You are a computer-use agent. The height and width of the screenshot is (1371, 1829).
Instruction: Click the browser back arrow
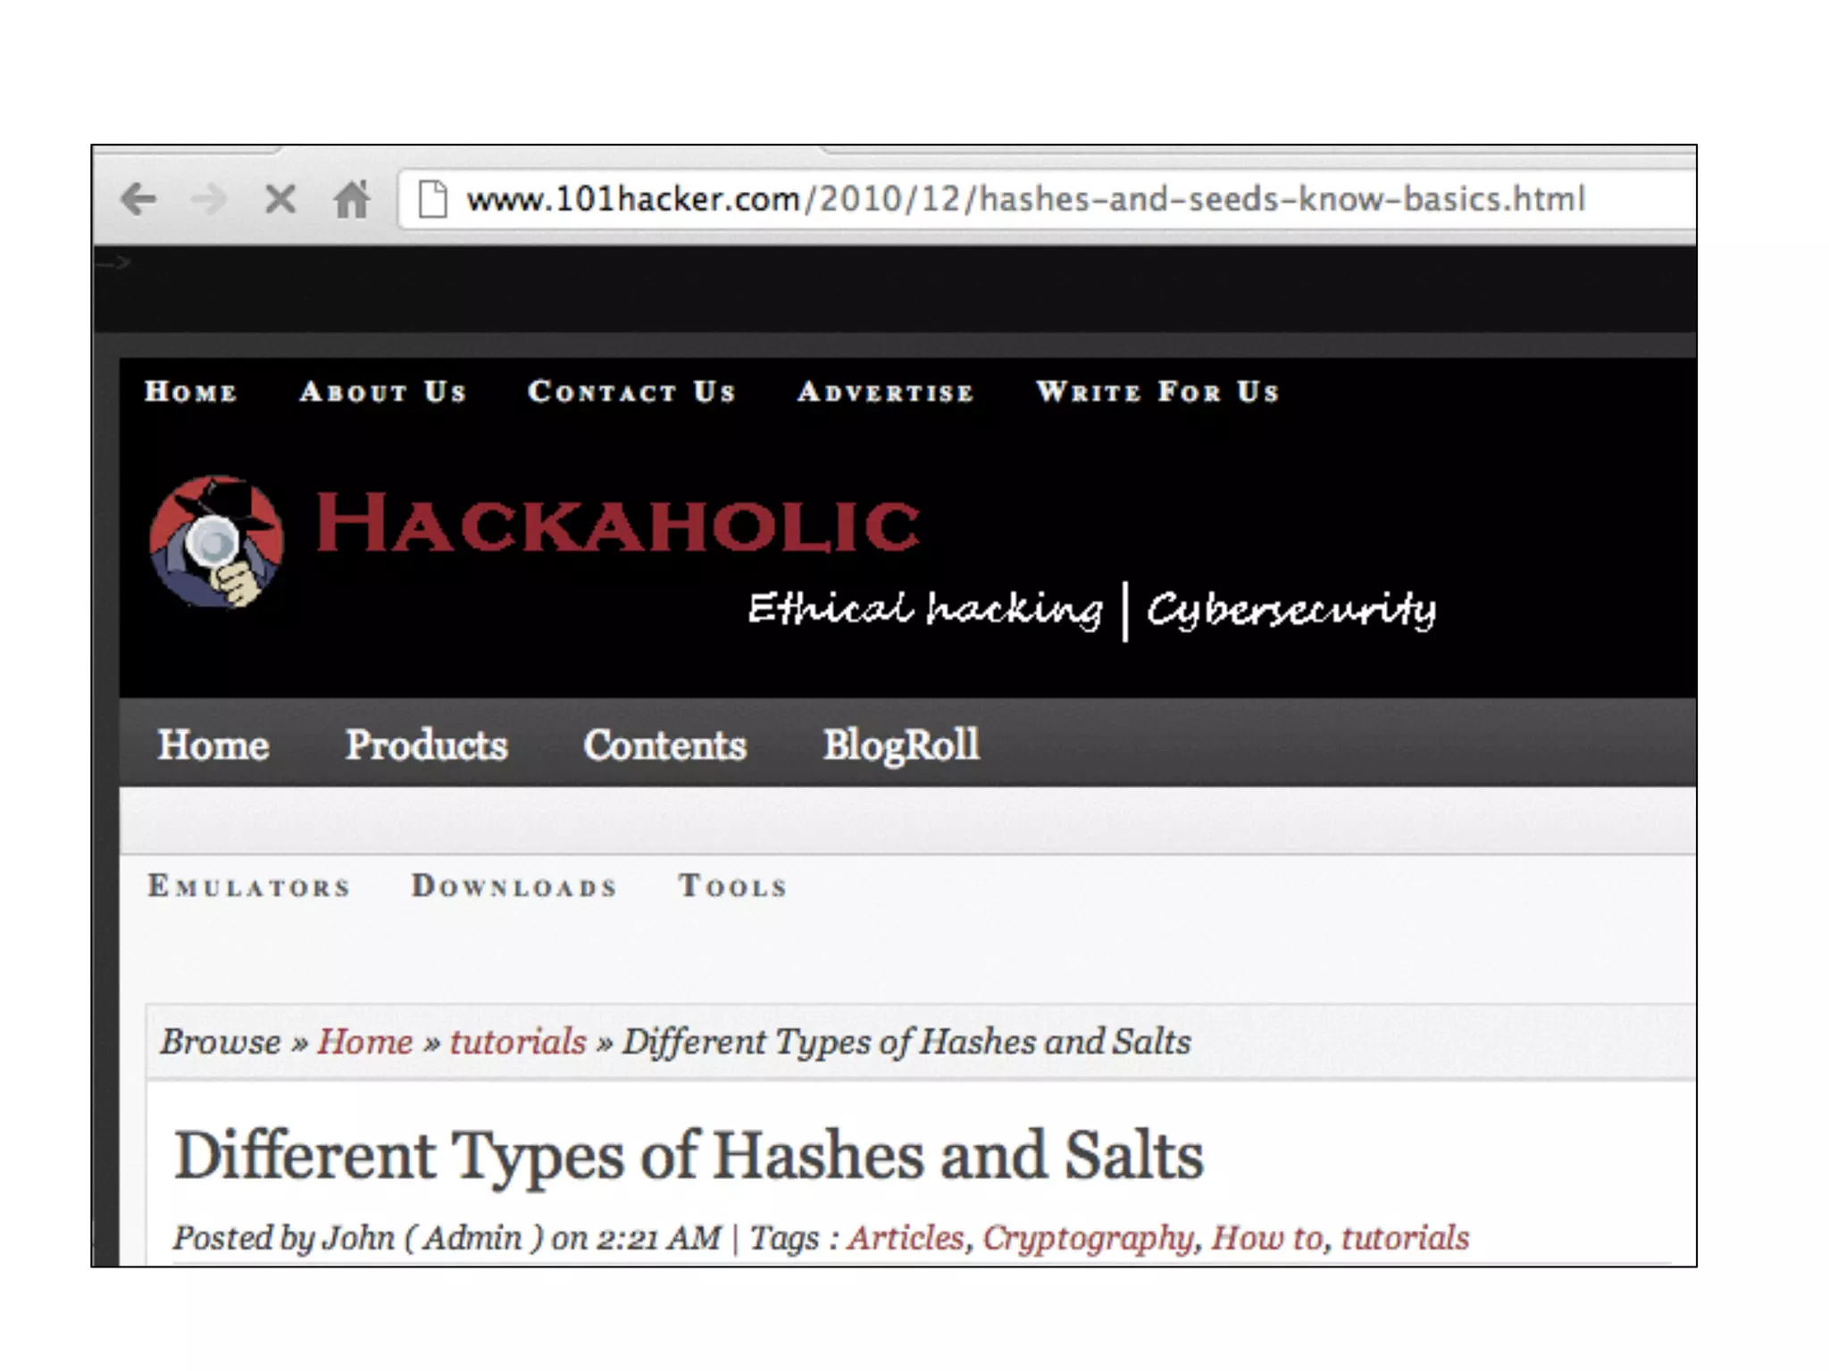click(x=138, y=199)
